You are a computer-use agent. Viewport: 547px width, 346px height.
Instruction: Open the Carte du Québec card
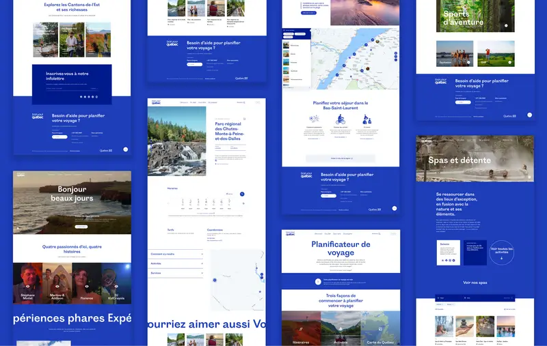point(380,328)
